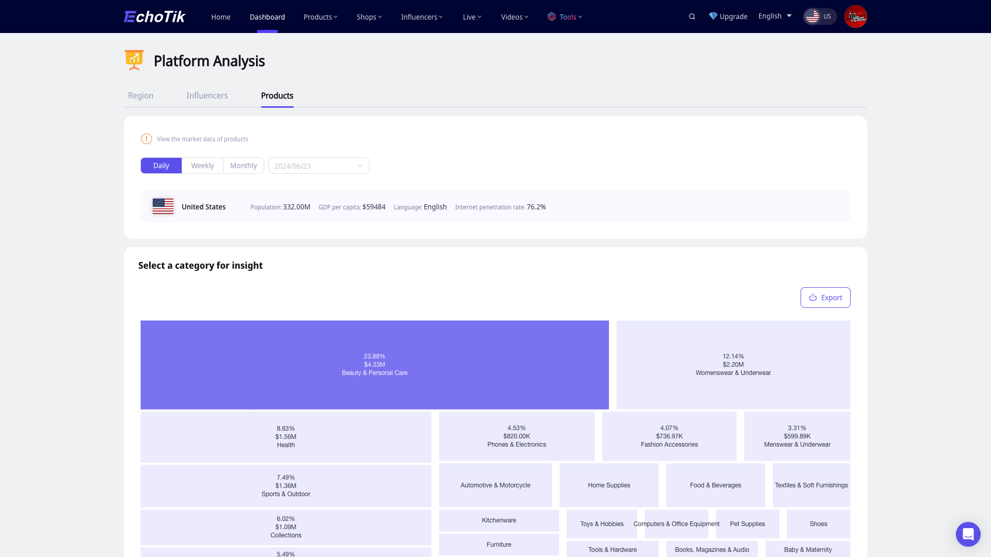The width and height of the screenshot is (991, 557).
Task: Open the 2024/06/23 date picker
Action: [x=318, y=166]
